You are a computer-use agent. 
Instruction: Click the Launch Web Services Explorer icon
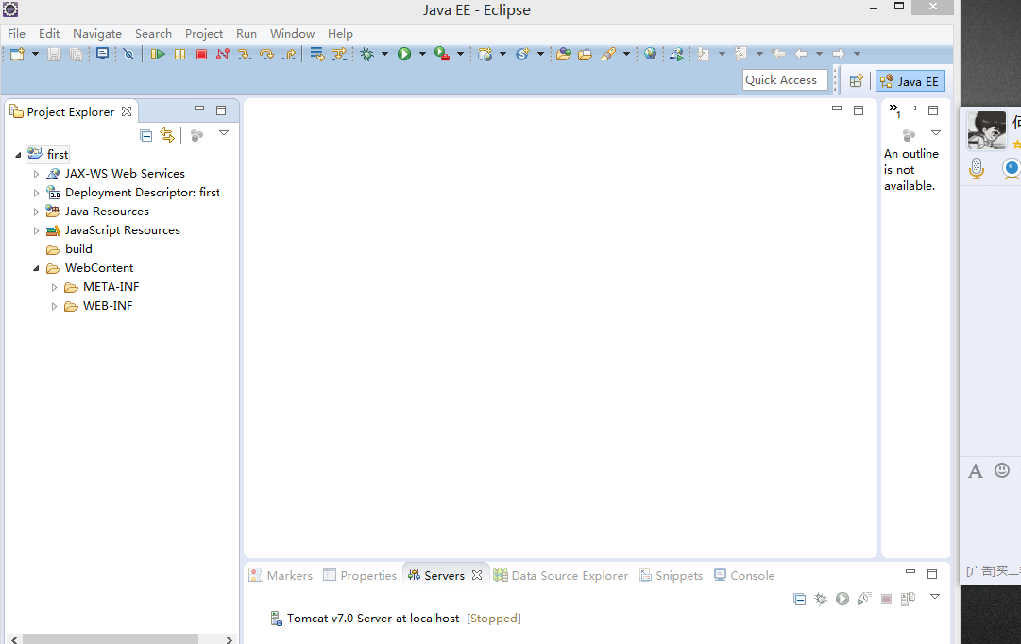(677, 54)
